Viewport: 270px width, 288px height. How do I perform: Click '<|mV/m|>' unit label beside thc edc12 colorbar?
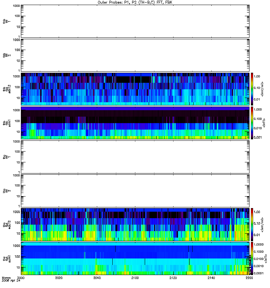262,225
